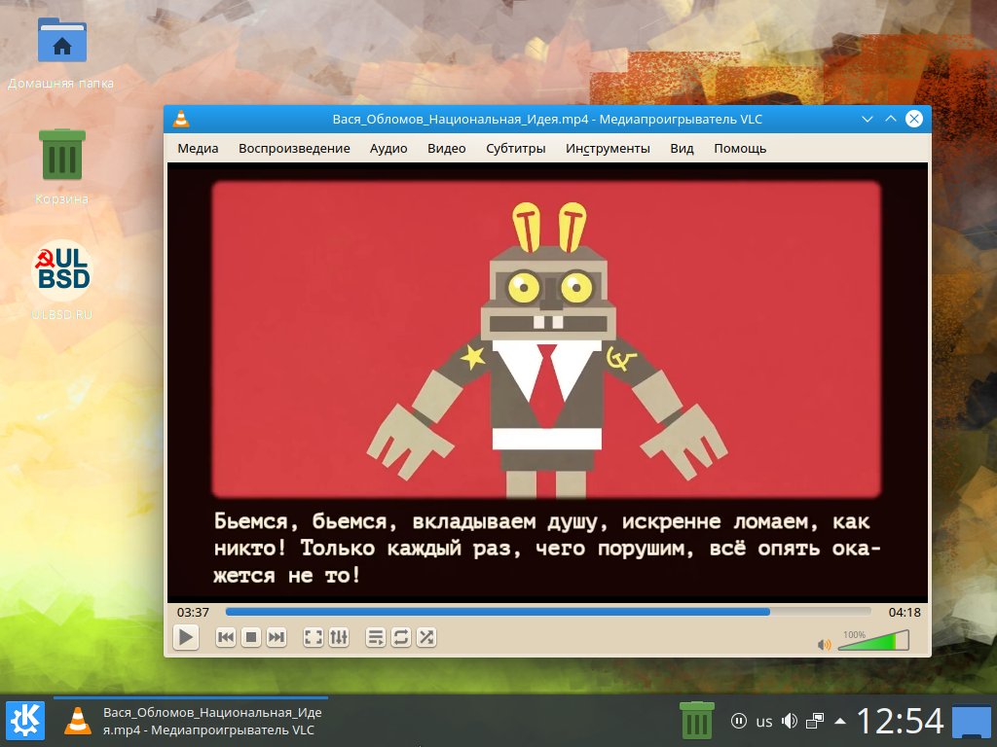Open the Медиа menu

[198, 149]
